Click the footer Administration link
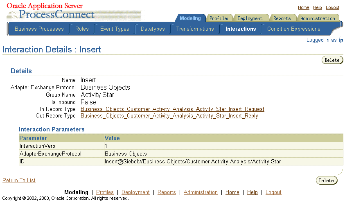The image size is (345, 201). pos(201,192)
